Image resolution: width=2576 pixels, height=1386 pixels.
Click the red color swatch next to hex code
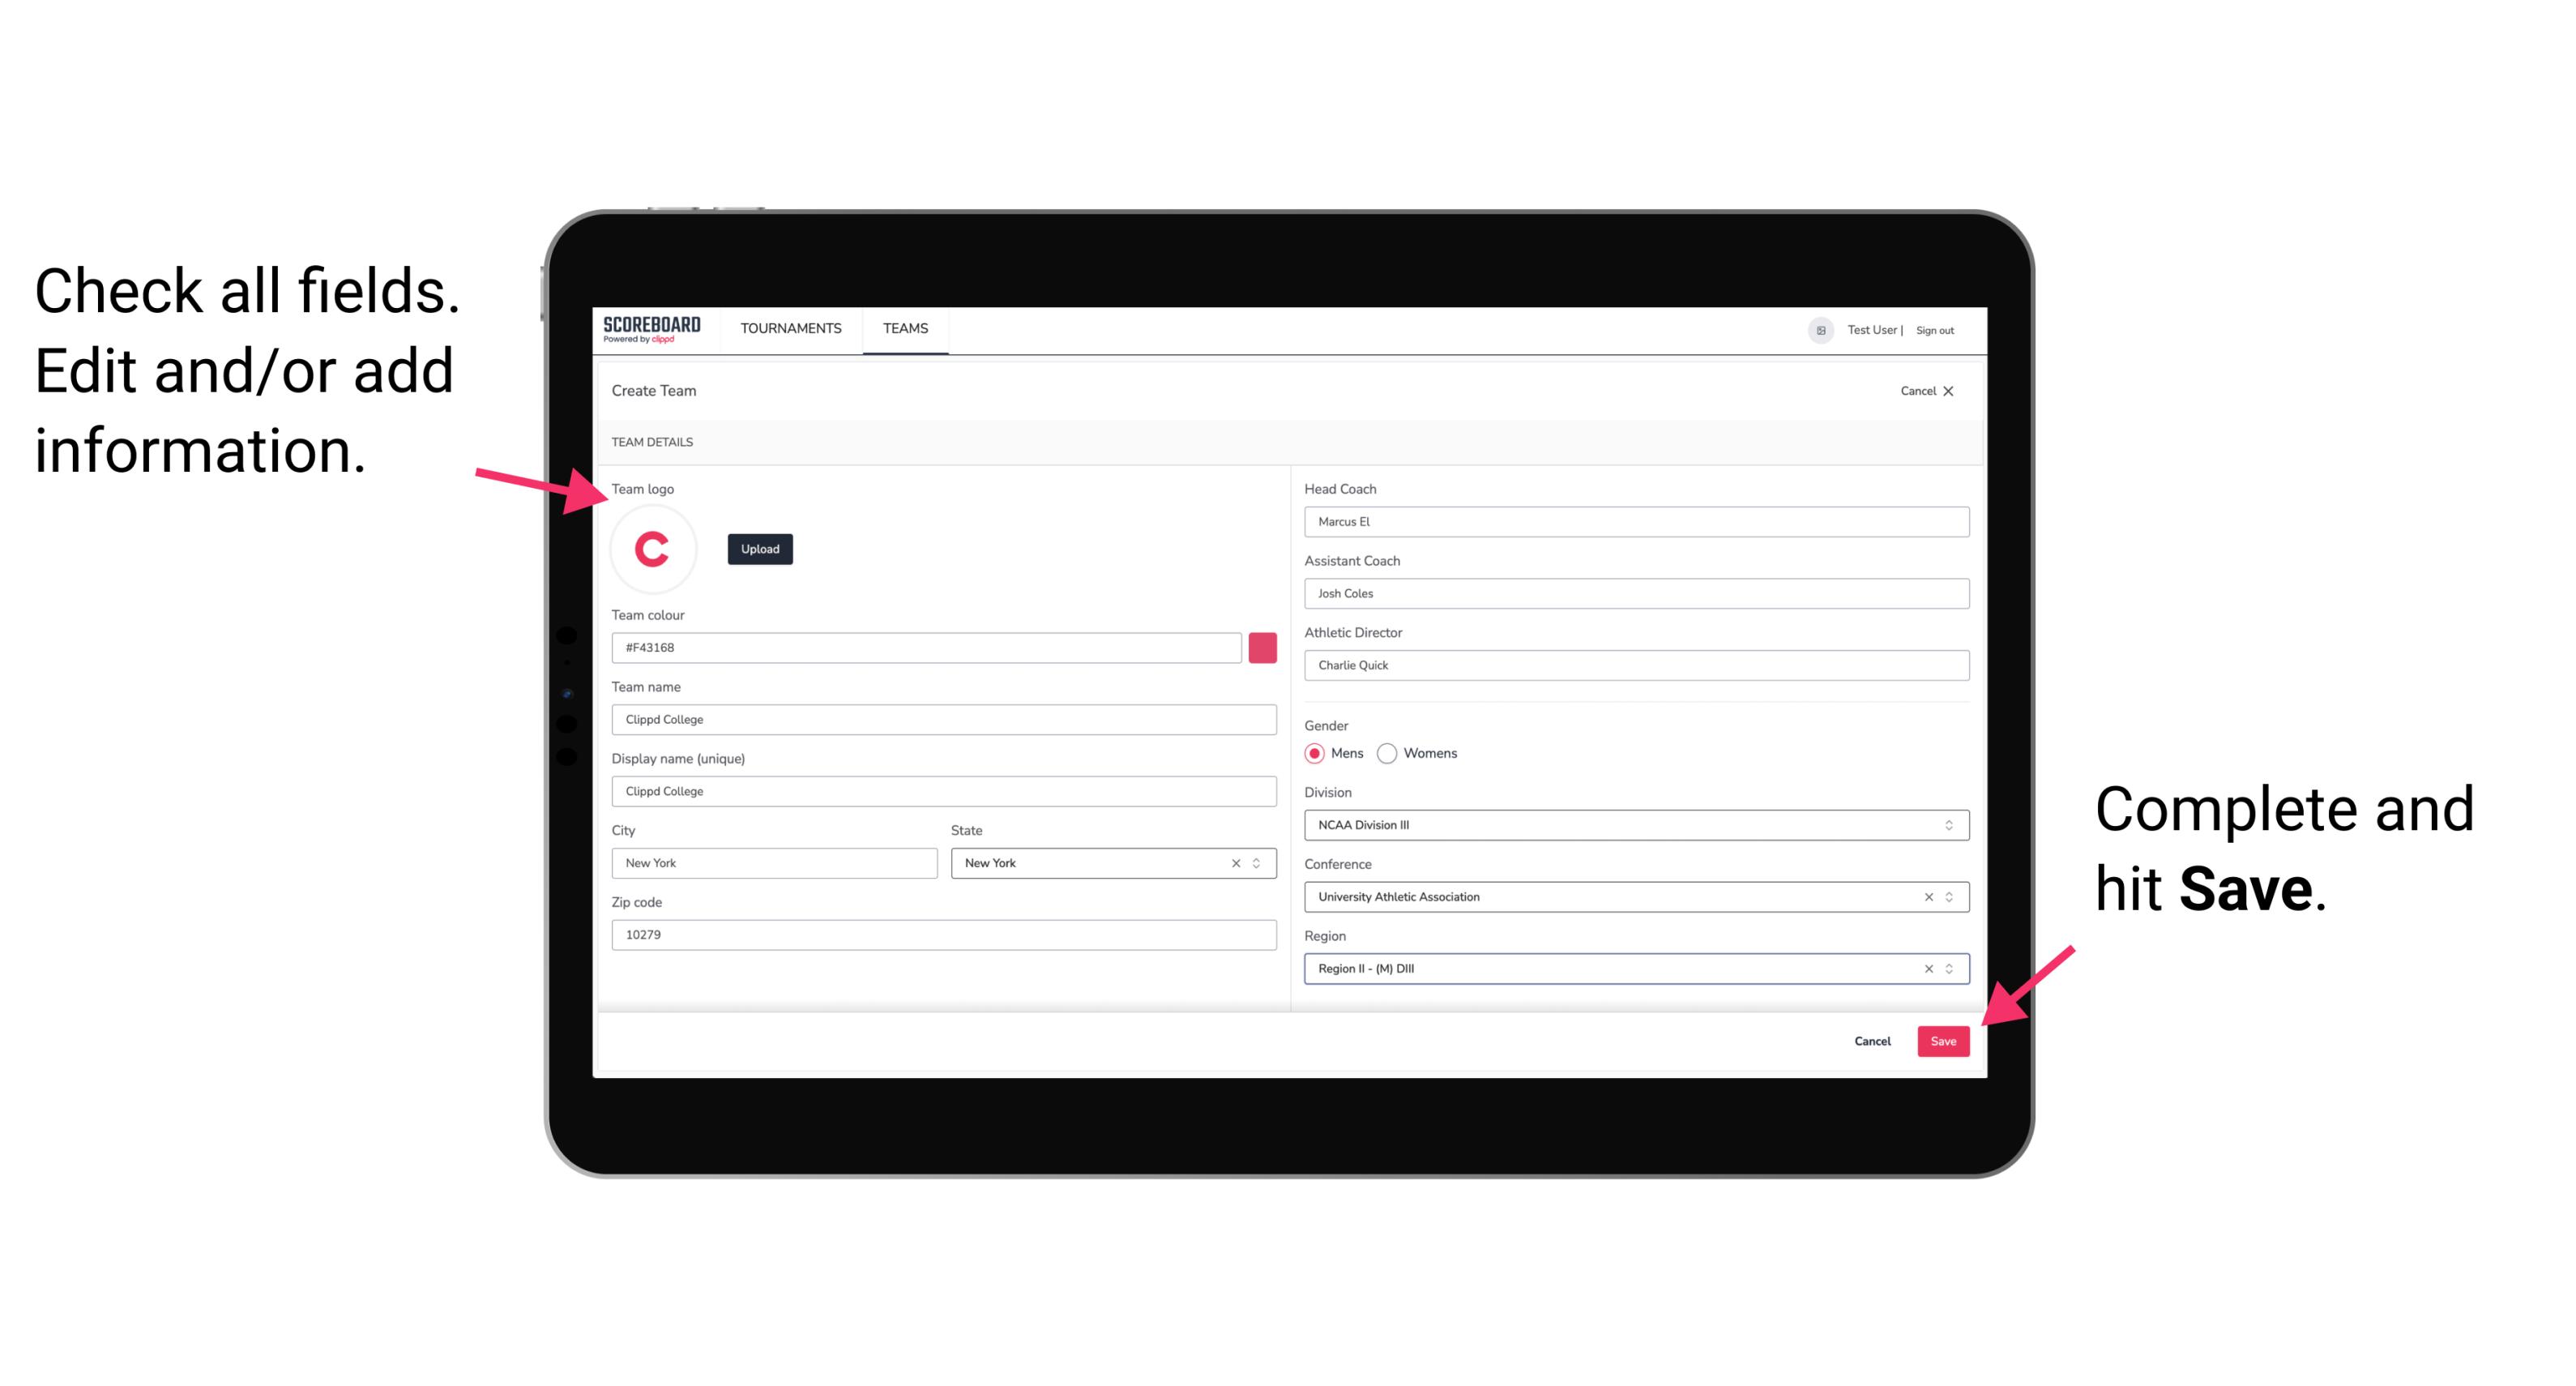pyautogui.click(x=1264, y=647)
